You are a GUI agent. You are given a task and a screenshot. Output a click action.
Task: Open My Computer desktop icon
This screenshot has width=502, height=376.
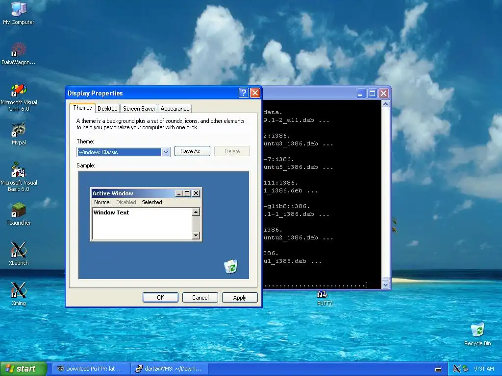[19, 13]
